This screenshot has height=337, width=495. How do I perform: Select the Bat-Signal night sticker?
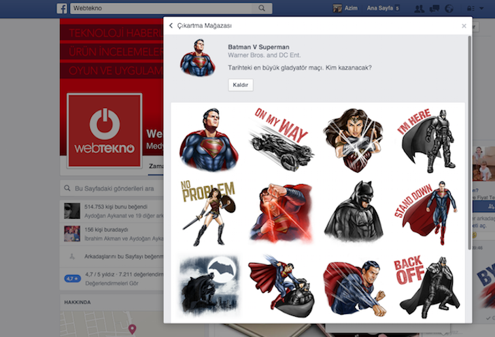coord(209,285)
